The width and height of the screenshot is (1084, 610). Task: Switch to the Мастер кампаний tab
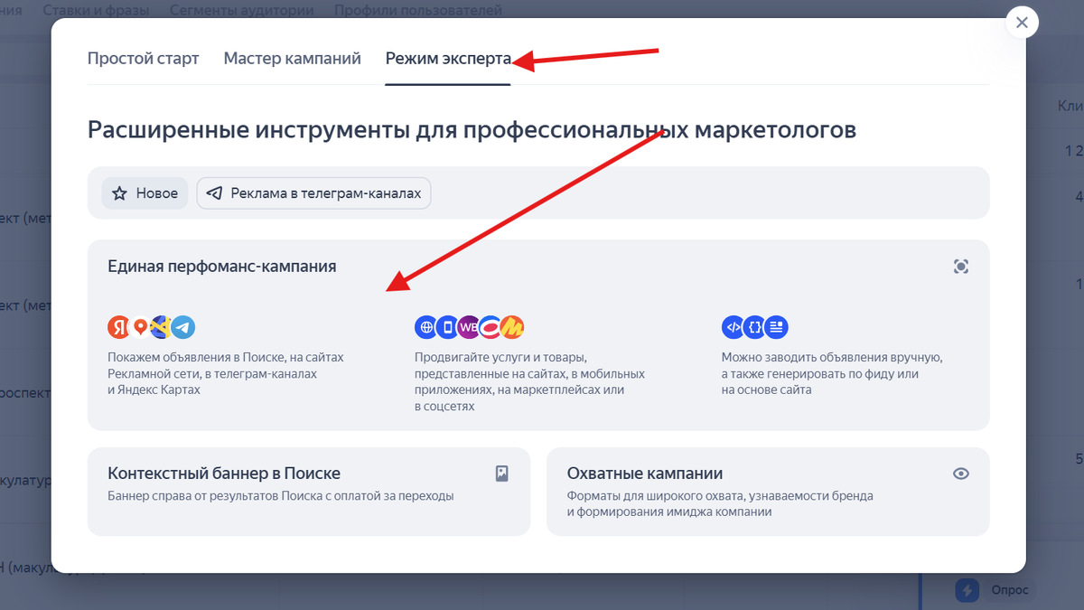coord(292,58)
